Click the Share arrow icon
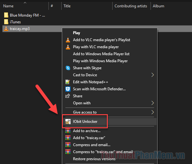This screenshot has width=192, height=164. click(68, 96)
